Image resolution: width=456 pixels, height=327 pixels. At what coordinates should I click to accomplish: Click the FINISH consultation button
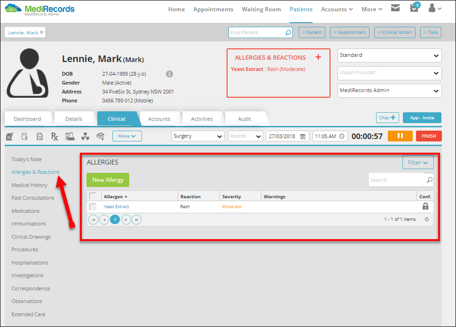pyautogui.click(x=429, y=136)
